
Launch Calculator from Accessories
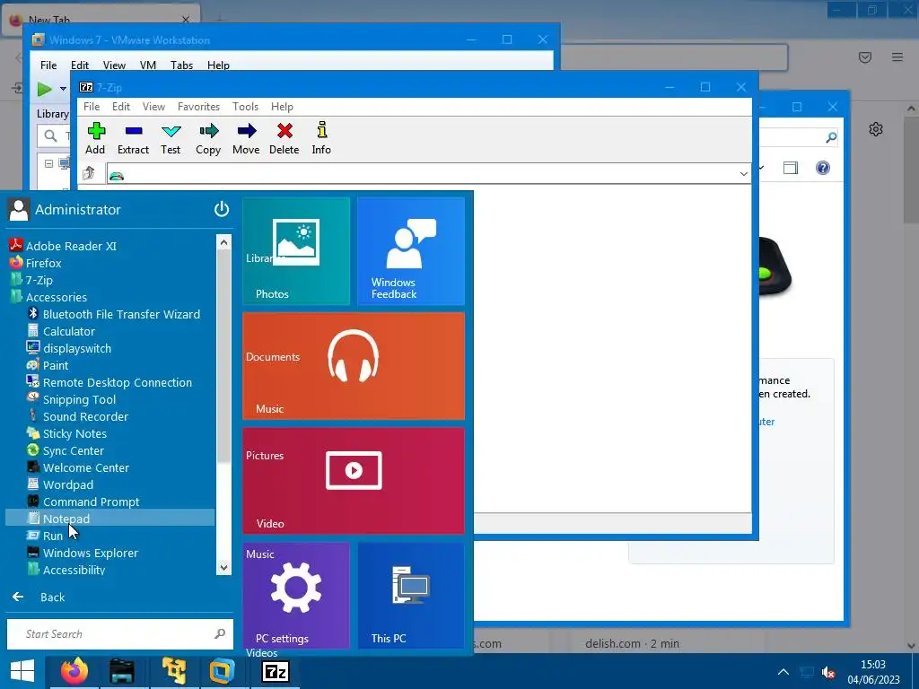pos(61,331)
